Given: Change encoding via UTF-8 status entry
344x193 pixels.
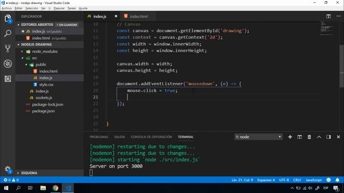Looking at the screenshot, I should pos(284,180).
